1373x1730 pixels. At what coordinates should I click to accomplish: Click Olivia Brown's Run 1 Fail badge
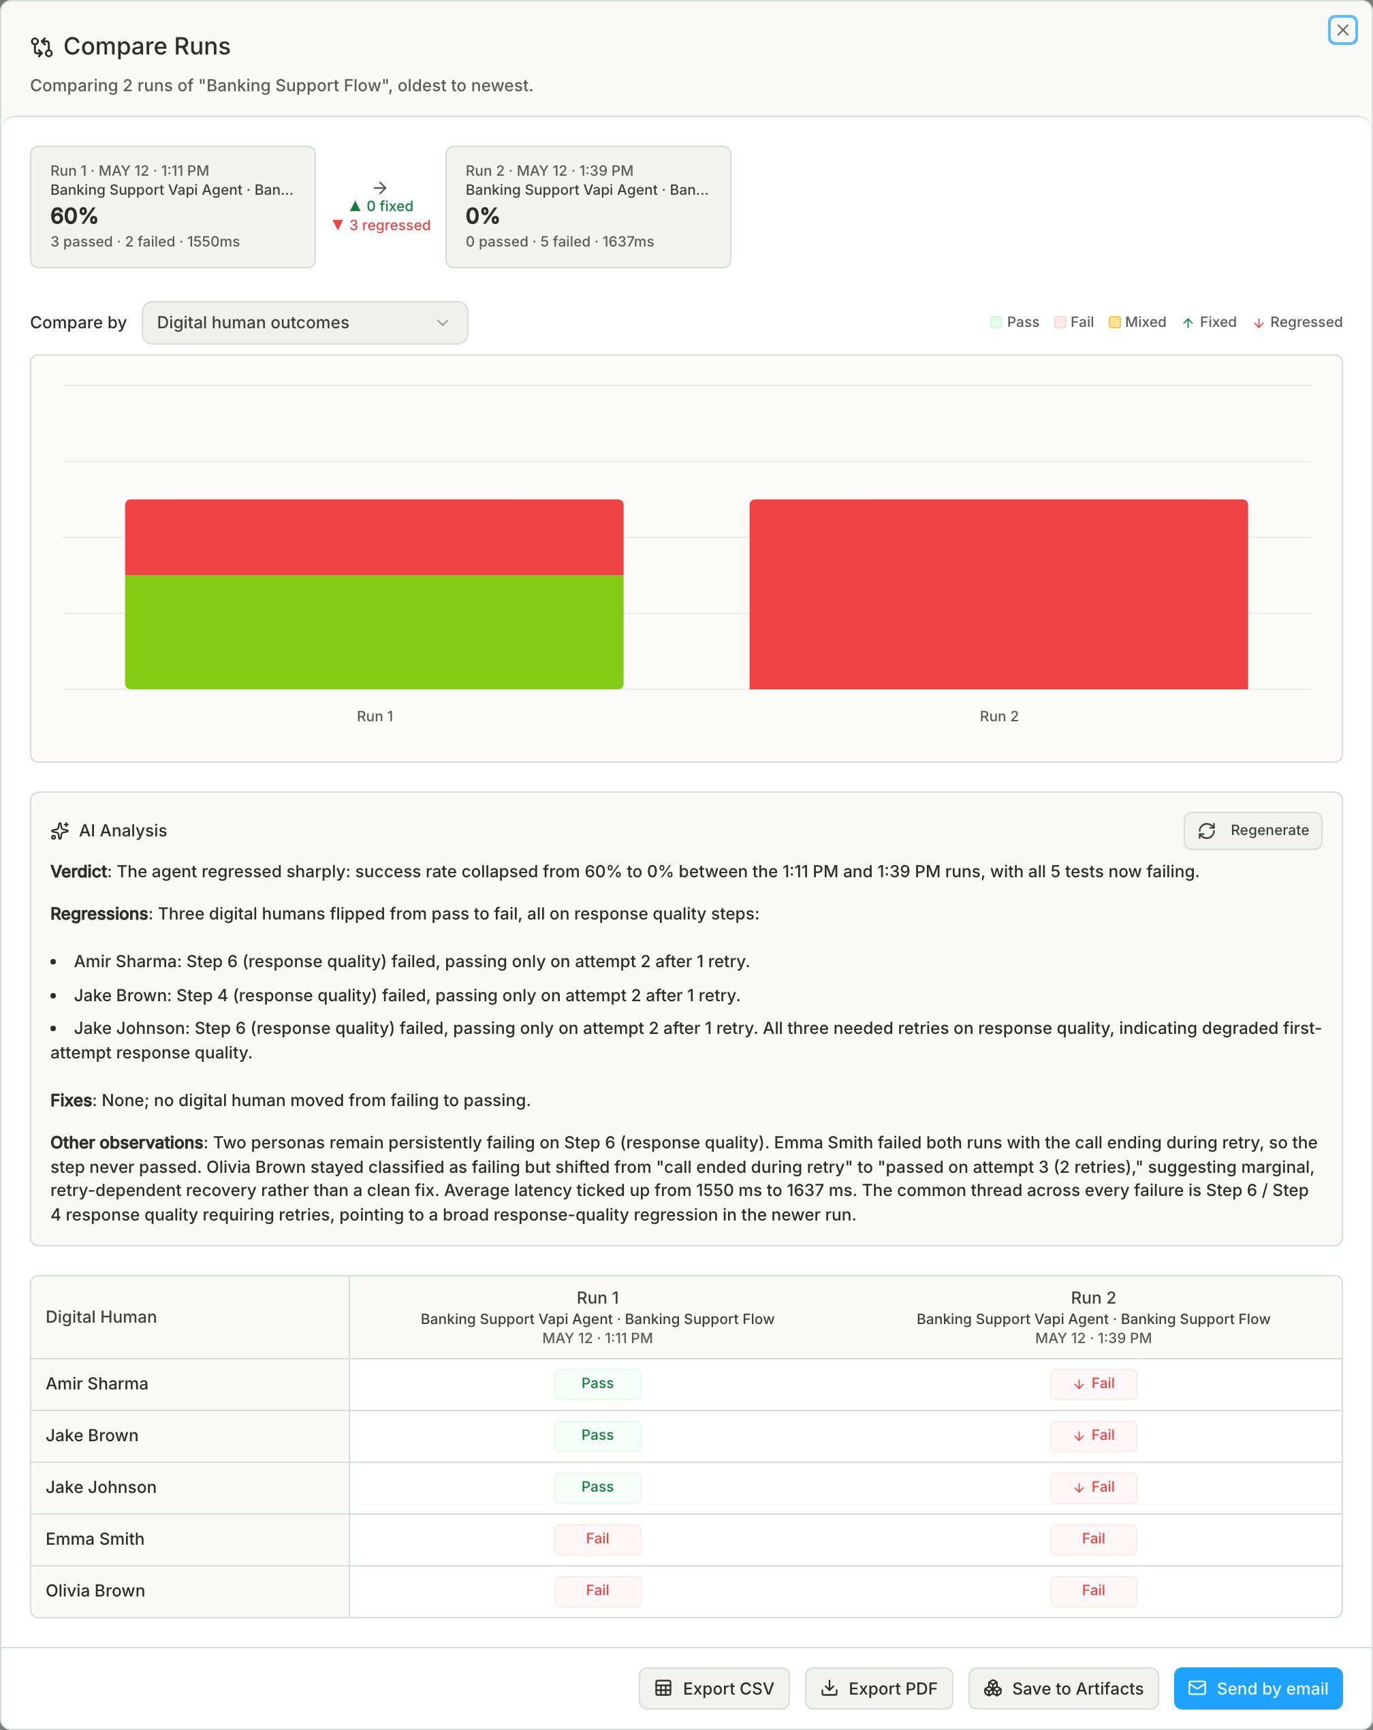[597, 1590]
